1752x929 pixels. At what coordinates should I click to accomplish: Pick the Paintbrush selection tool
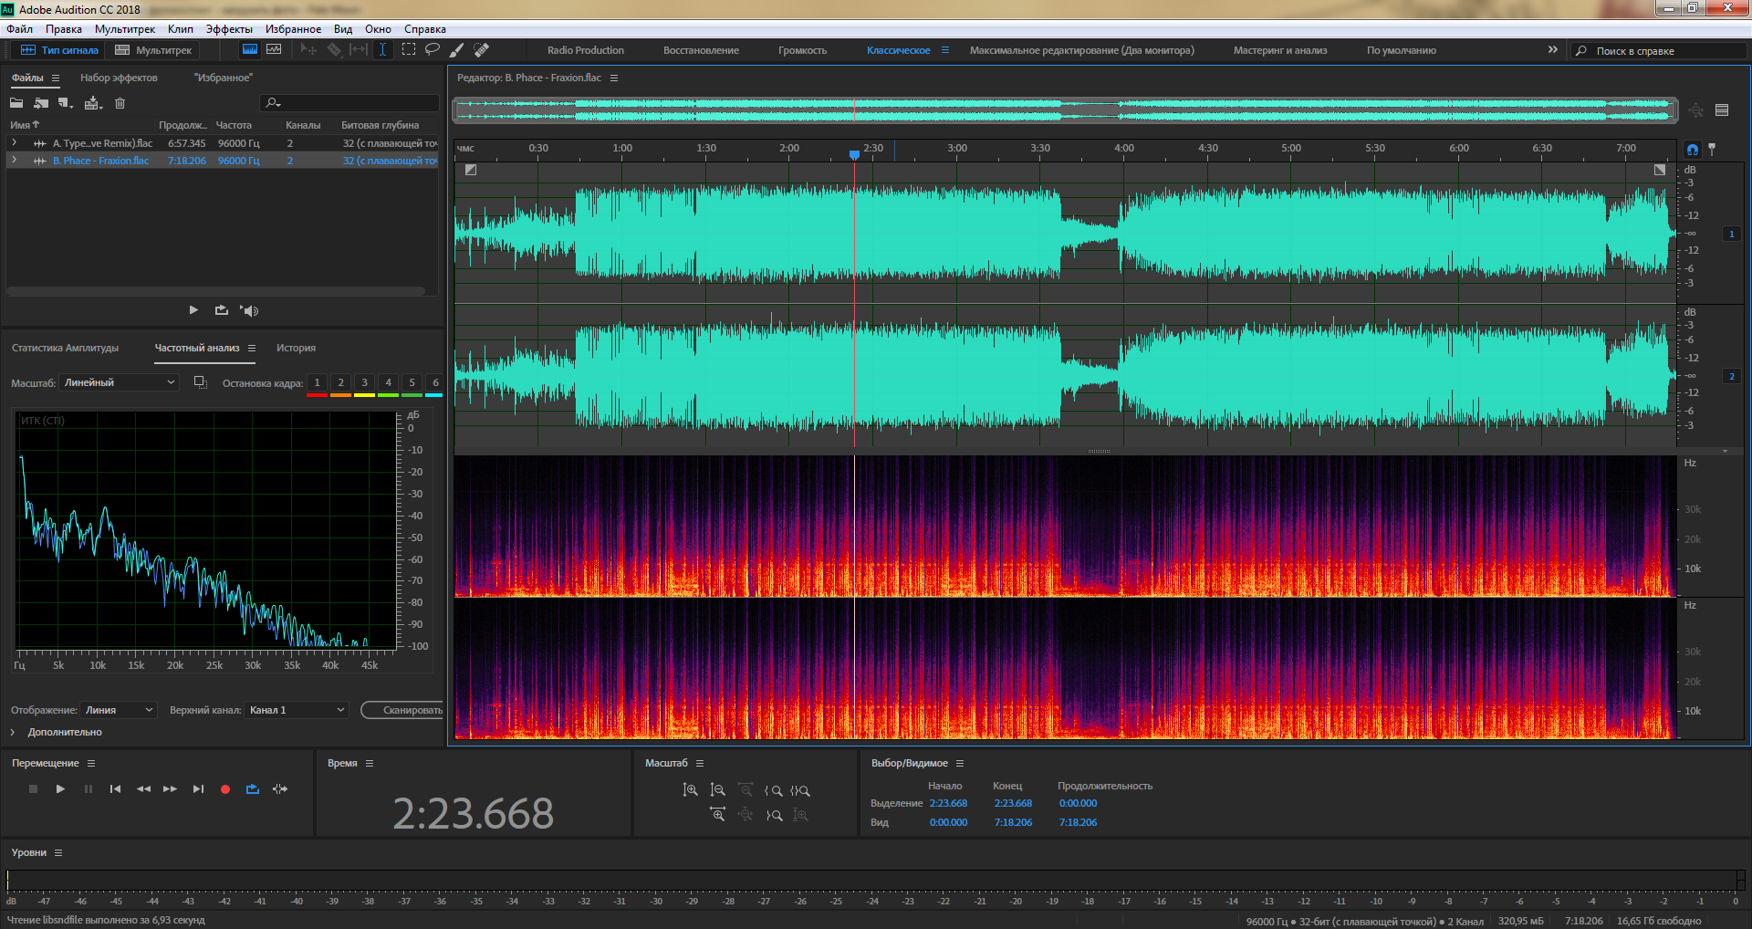click(457, 49)
